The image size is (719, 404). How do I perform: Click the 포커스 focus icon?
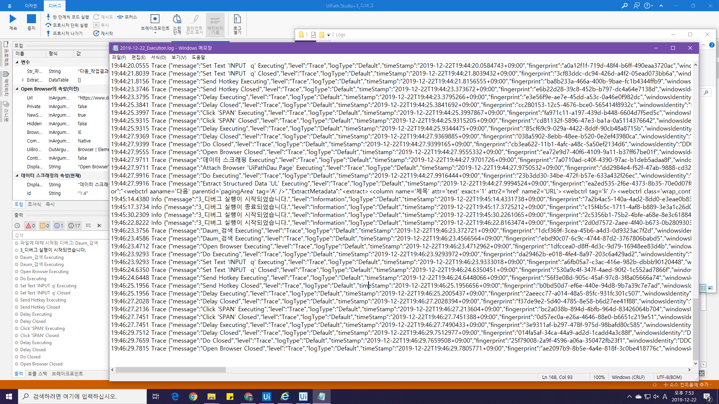tap(120, 17)
